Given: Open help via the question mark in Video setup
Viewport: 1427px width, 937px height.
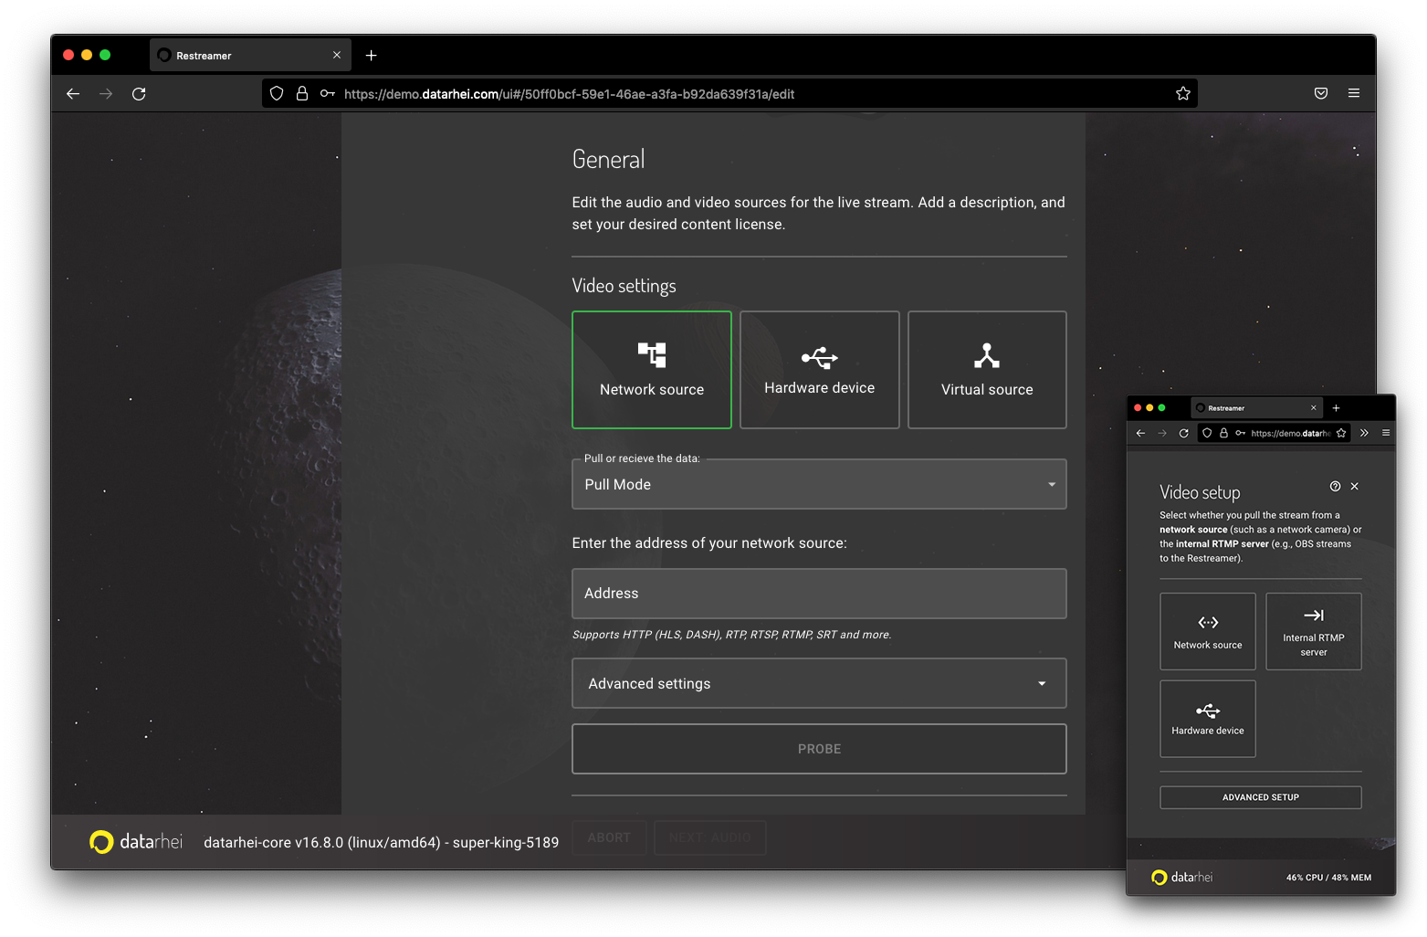Looking at the screenshot, I should tap(1335, 486).
